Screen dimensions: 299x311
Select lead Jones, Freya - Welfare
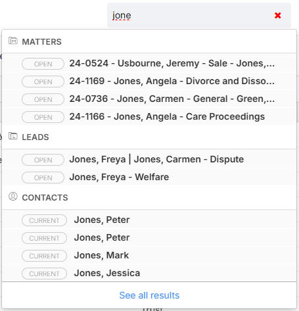[x=149, y=178]
